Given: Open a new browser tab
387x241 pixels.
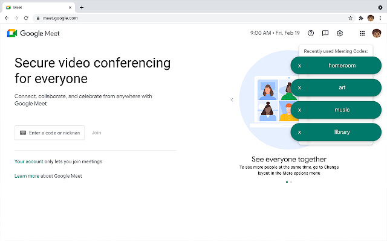Looking at the screenshot, I should pos(82,7).
